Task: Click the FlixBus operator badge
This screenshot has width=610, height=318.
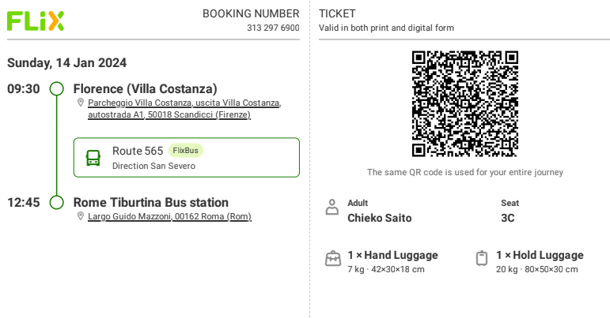Action: tap(186, 151)
